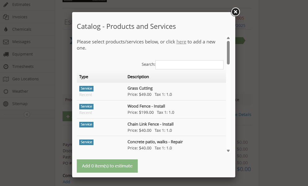Click the Sitemap globe icon

pos(6,104)
